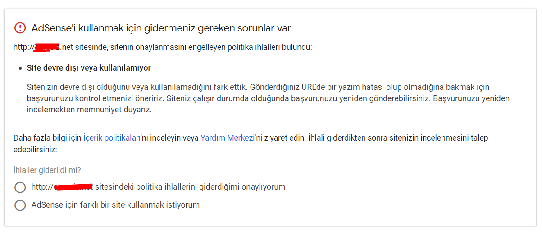Click the 'İhlaller giderildi mi?' question label
The height and width of the screenshot is (235, 542).
47,170
